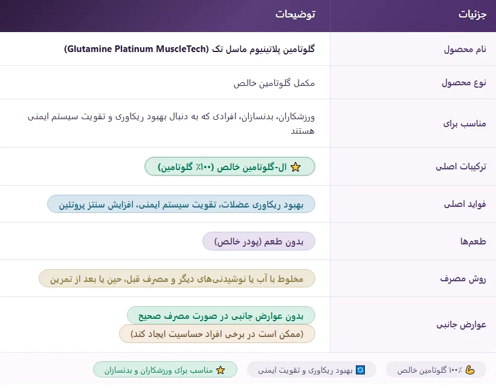The height and width of the screenshot is (389, 496).
Task: Click the ال-گلوتامین خالص green badge
Action: 230,166
